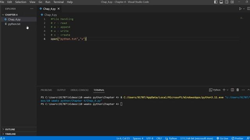
Task: Start Go Live server
Action: point(222,138)
